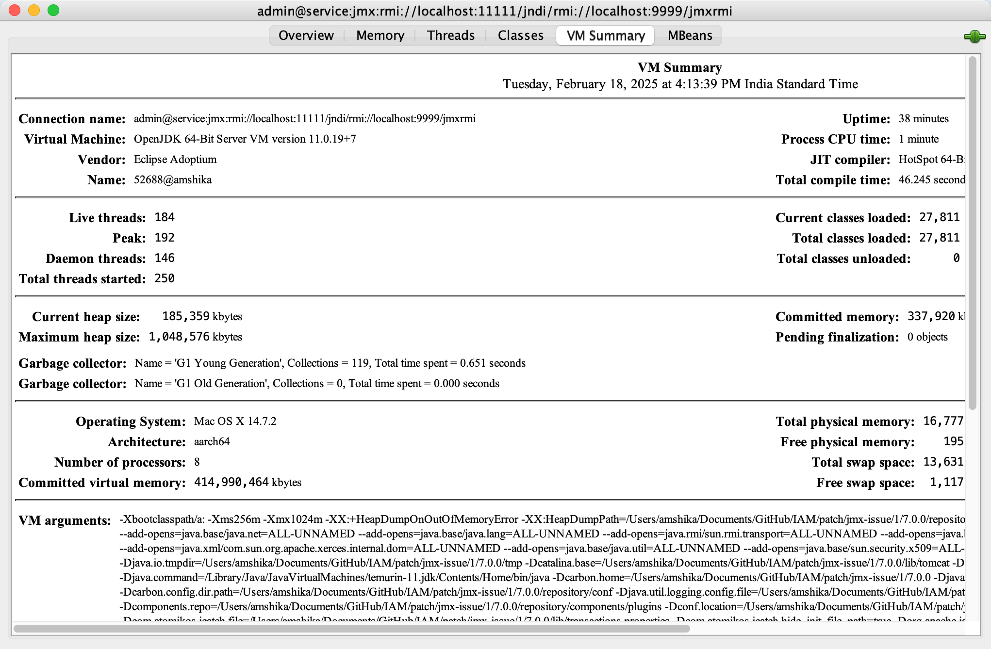This screenshot has width=991, height=649.
Task: Click current heap size '185,359 kbytes'
Action: (x=202, y=317)
